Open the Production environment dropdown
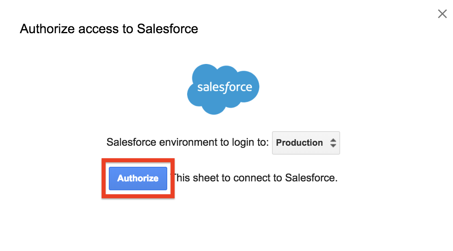The image size is (453, 251). coord(306,143)
